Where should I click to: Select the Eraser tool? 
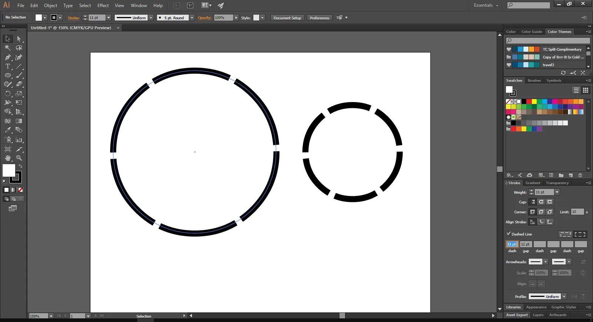coord(19,84)
